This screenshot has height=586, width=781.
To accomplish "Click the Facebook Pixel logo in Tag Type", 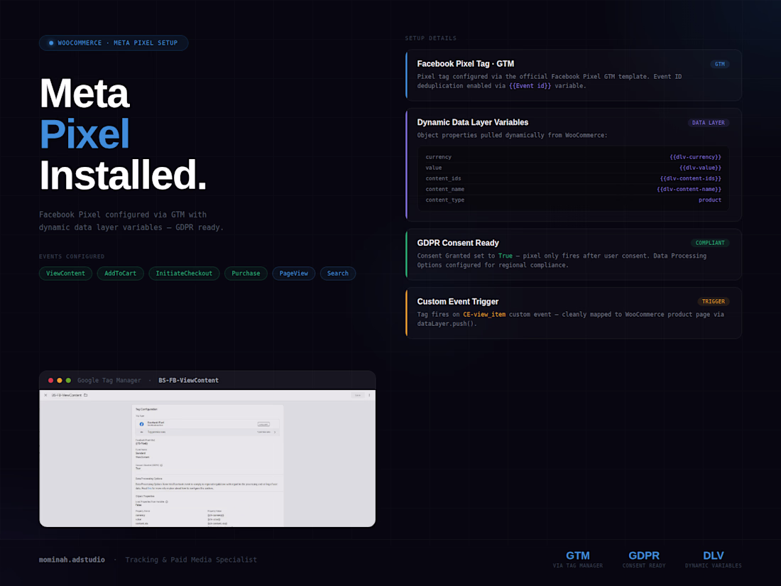I will 141,424.
